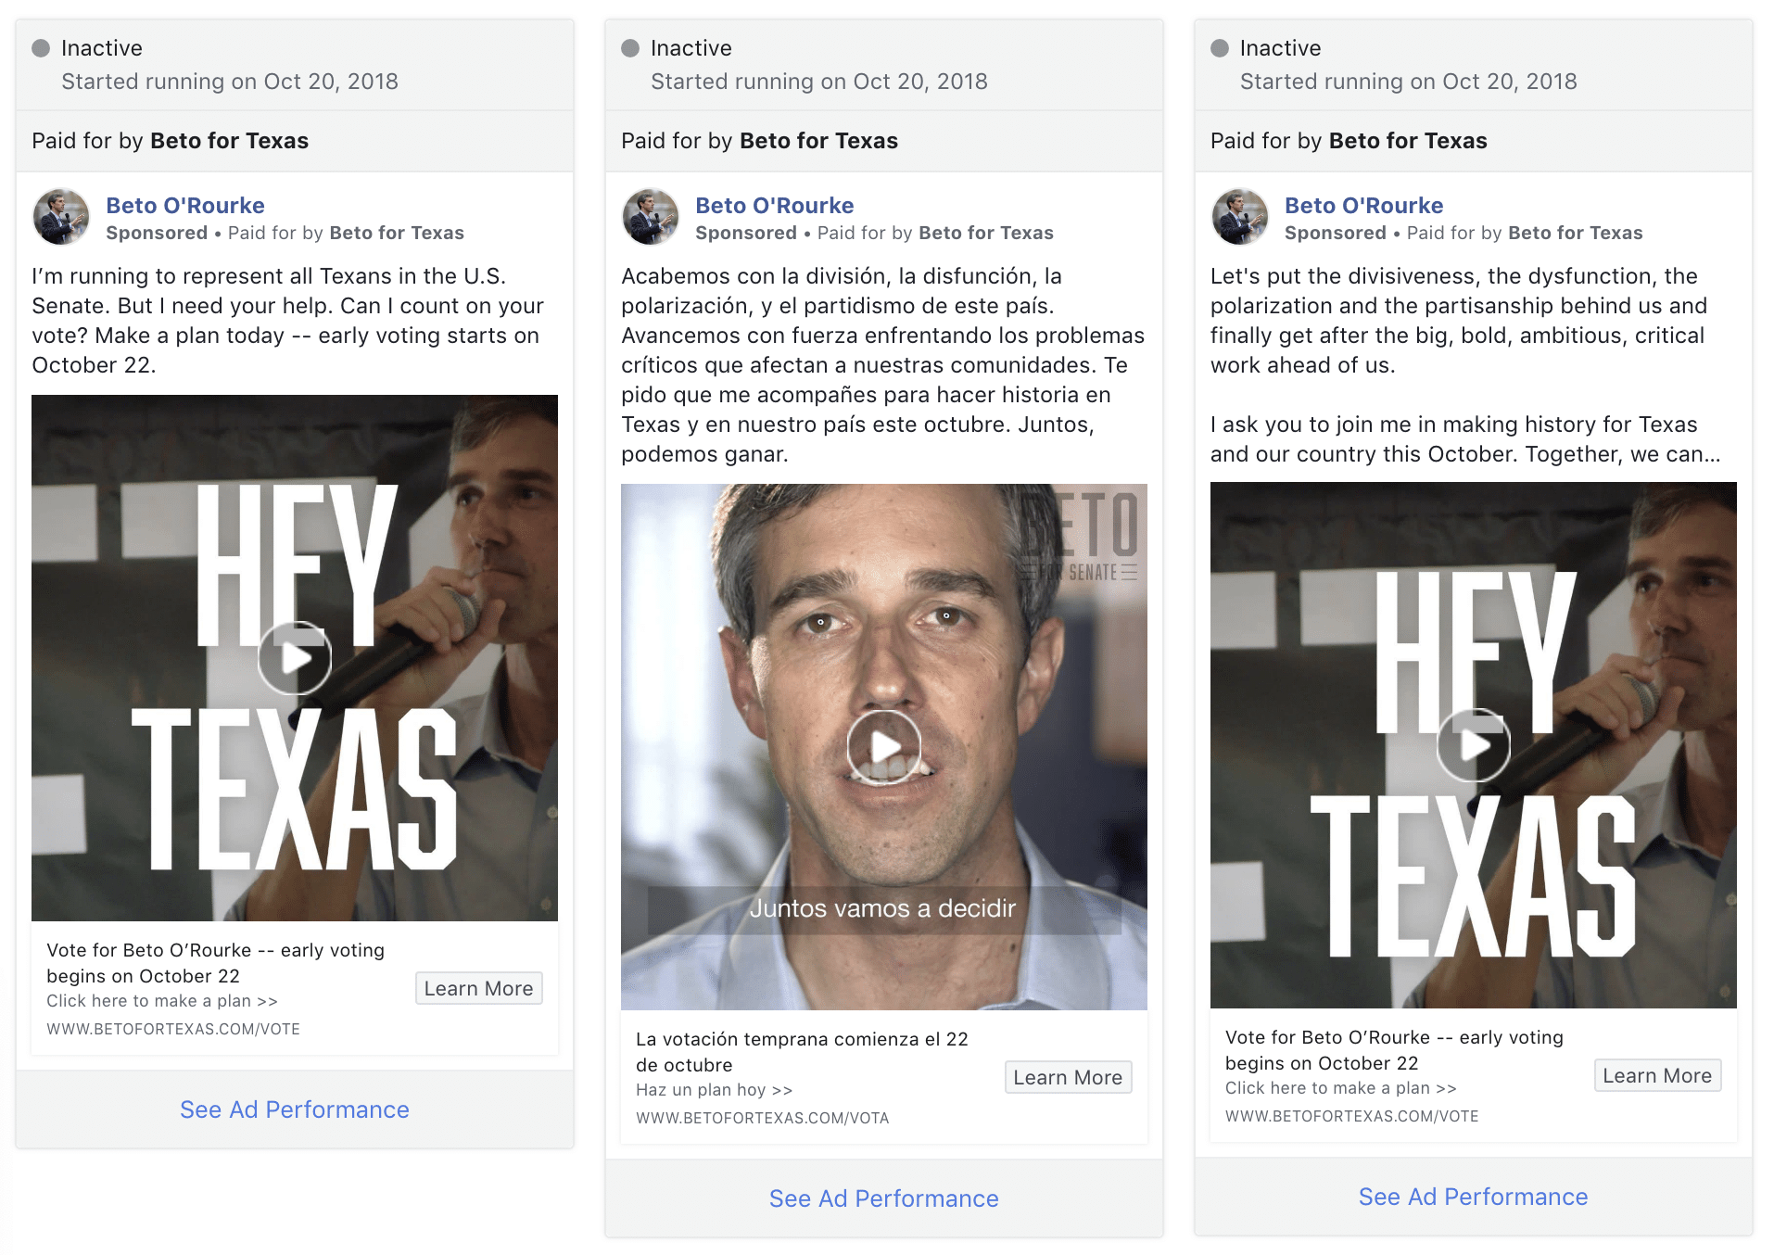Open See Ad Performance for first ad
Viewport: 1774px width, 1255px height.
tap(295, 1109)
